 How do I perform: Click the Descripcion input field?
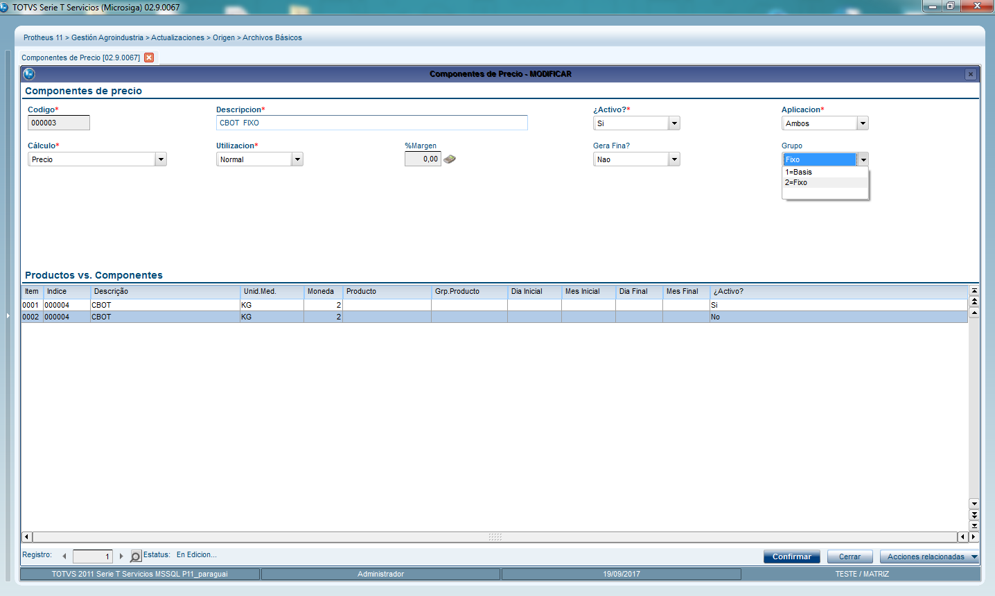click(372, 123)
